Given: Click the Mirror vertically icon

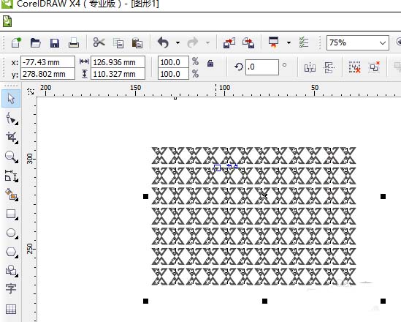Looking at the screenshot, I should click(x=329, y=67).
